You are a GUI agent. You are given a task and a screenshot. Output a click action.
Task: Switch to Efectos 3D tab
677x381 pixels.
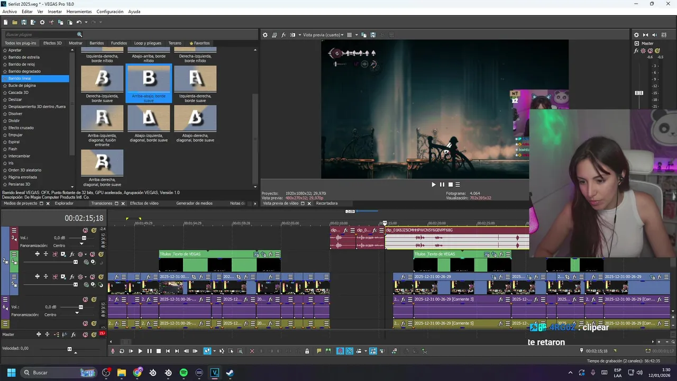coord(52,43)
